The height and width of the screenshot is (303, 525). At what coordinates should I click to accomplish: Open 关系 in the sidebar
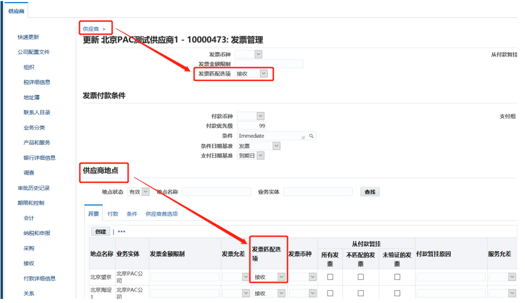click(x=29, y=293)
